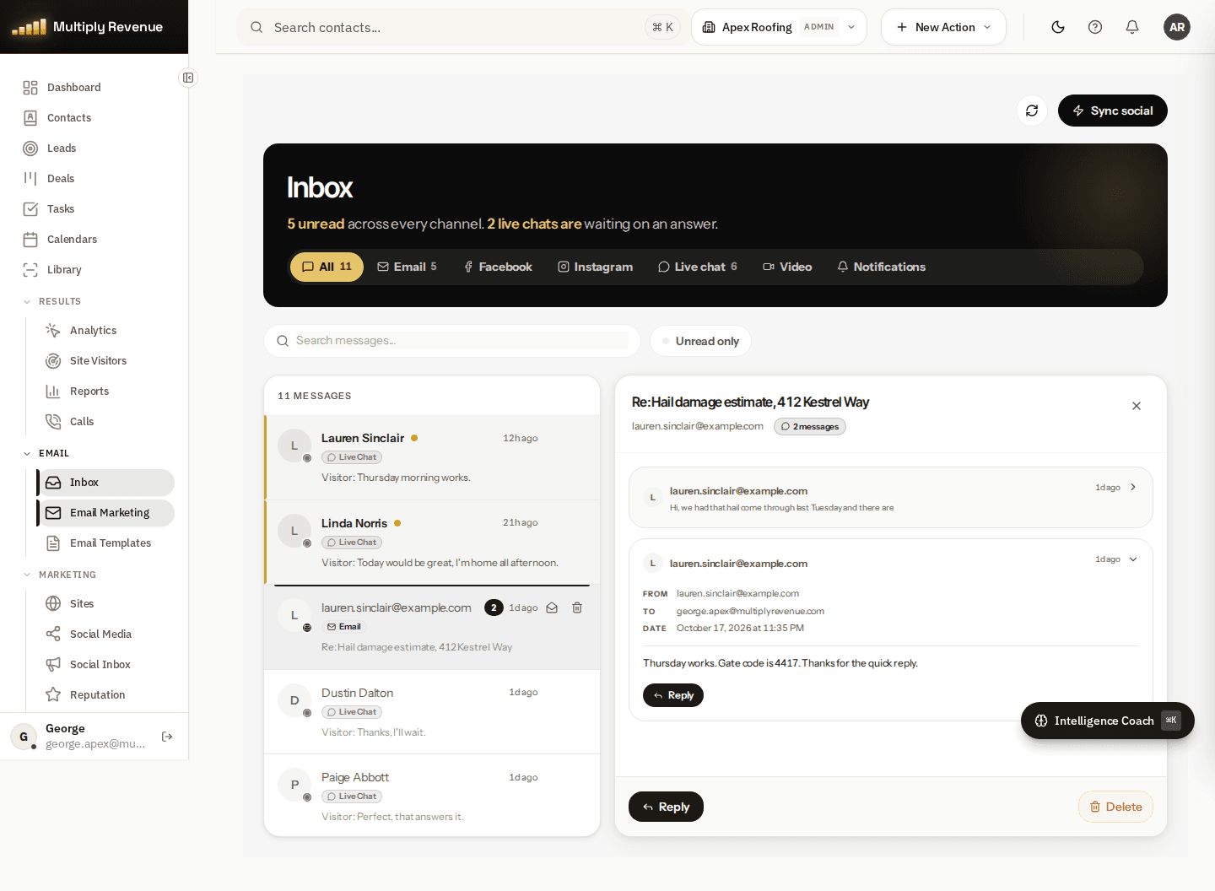Open Email Marketing in the sidebar

coord(105,513)
